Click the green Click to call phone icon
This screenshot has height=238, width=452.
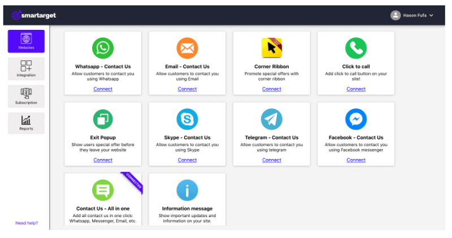click(x=356, y=48)
